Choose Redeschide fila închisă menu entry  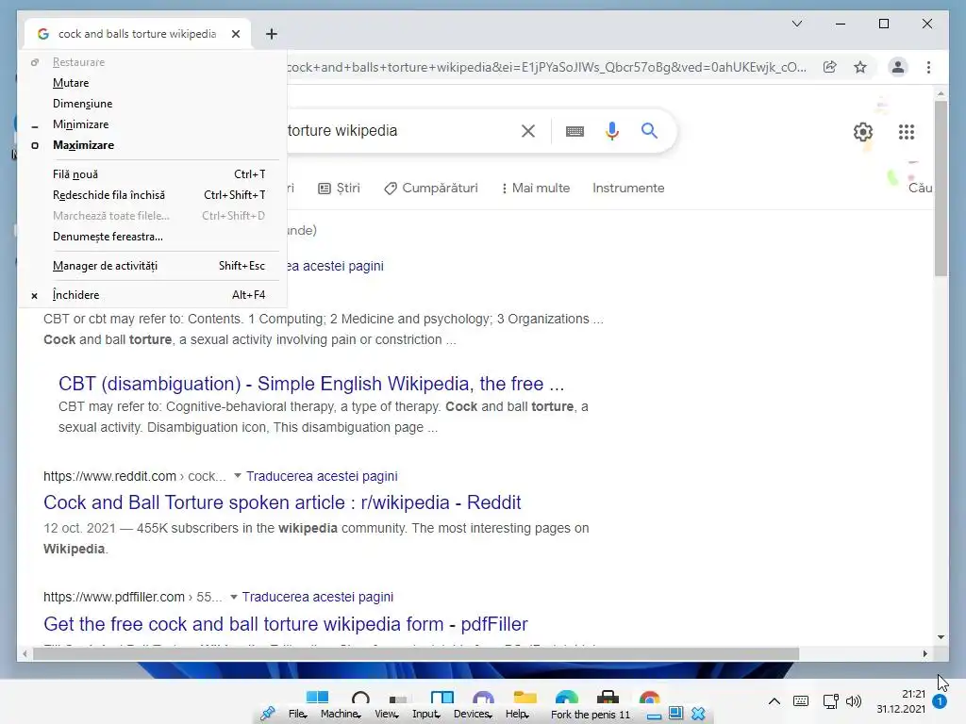[x=154, y=195]
